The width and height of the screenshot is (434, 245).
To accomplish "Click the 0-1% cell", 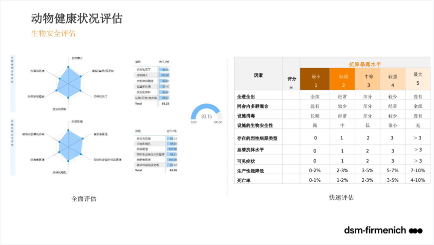I will 315,180.
